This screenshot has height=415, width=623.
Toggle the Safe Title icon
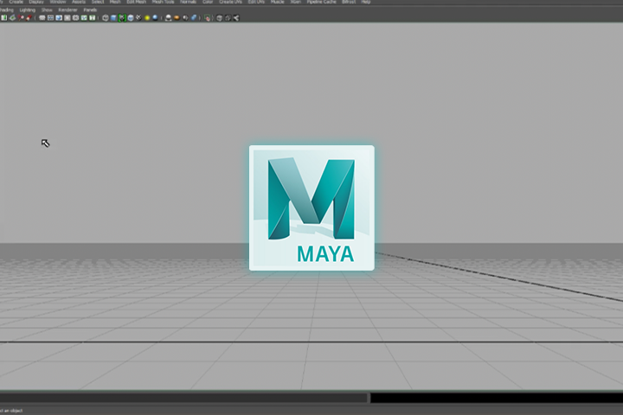(x=93, y=18)
